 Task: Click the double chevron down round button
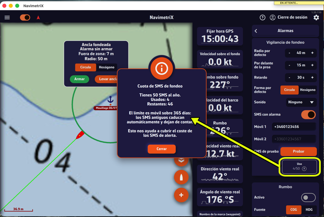[x=181, y=161]
